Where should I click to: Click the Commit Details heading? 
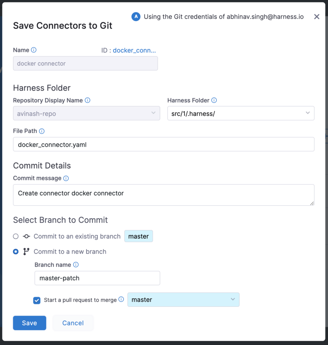pos(42,166)
